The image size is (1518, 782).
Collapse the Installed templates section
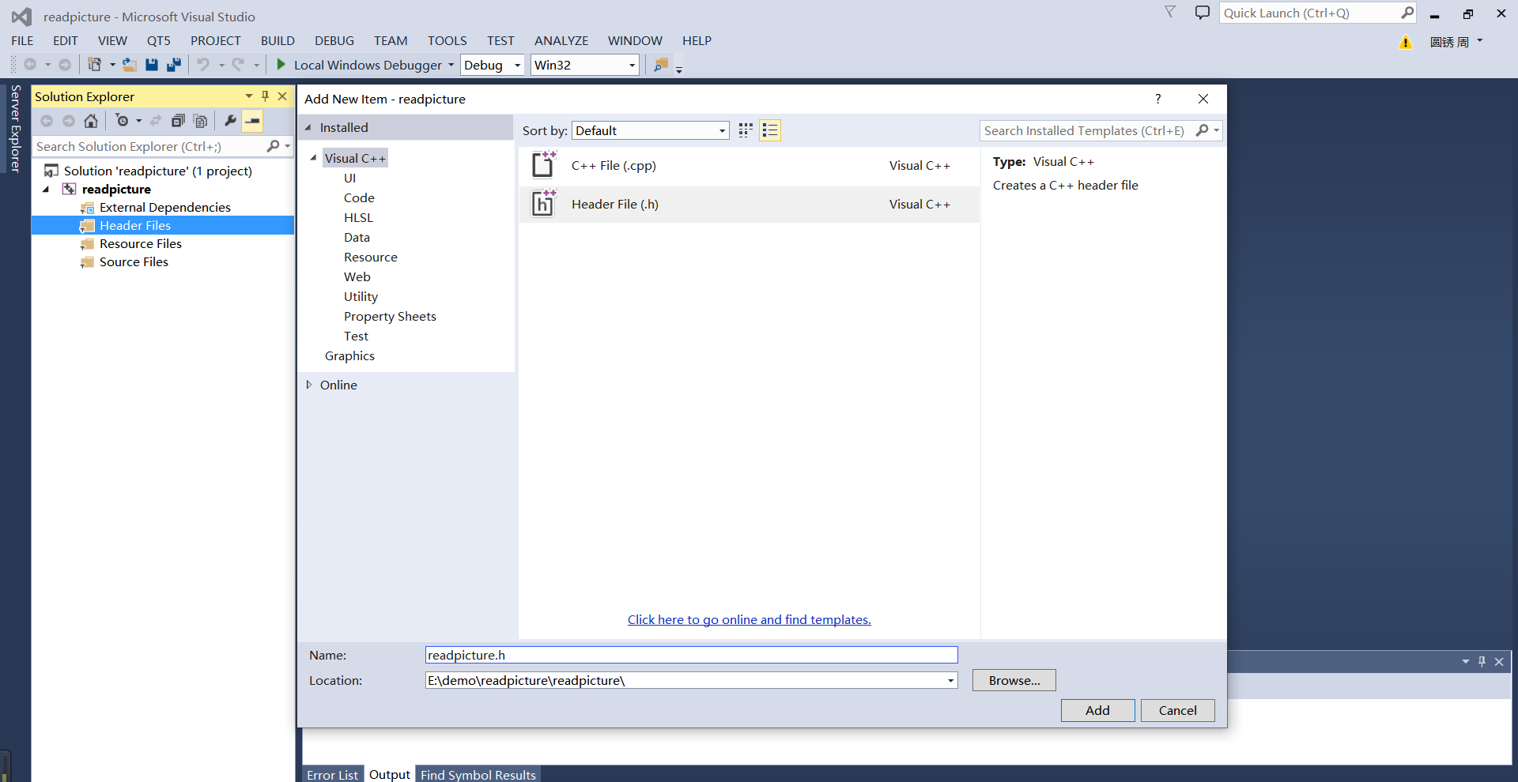[308, 127]
